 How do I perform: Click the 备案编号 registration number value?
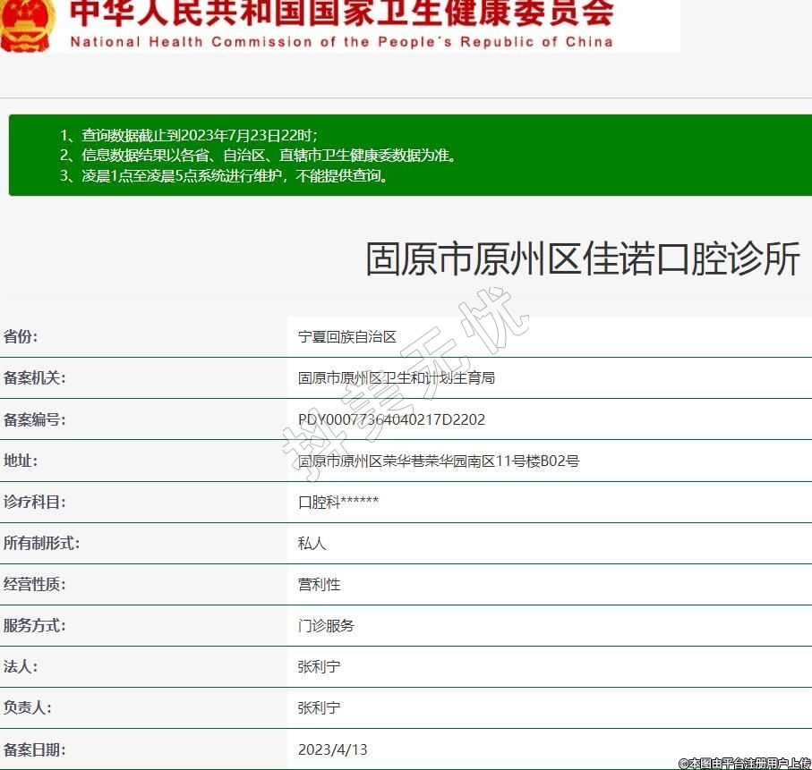[x=391, y=419]
